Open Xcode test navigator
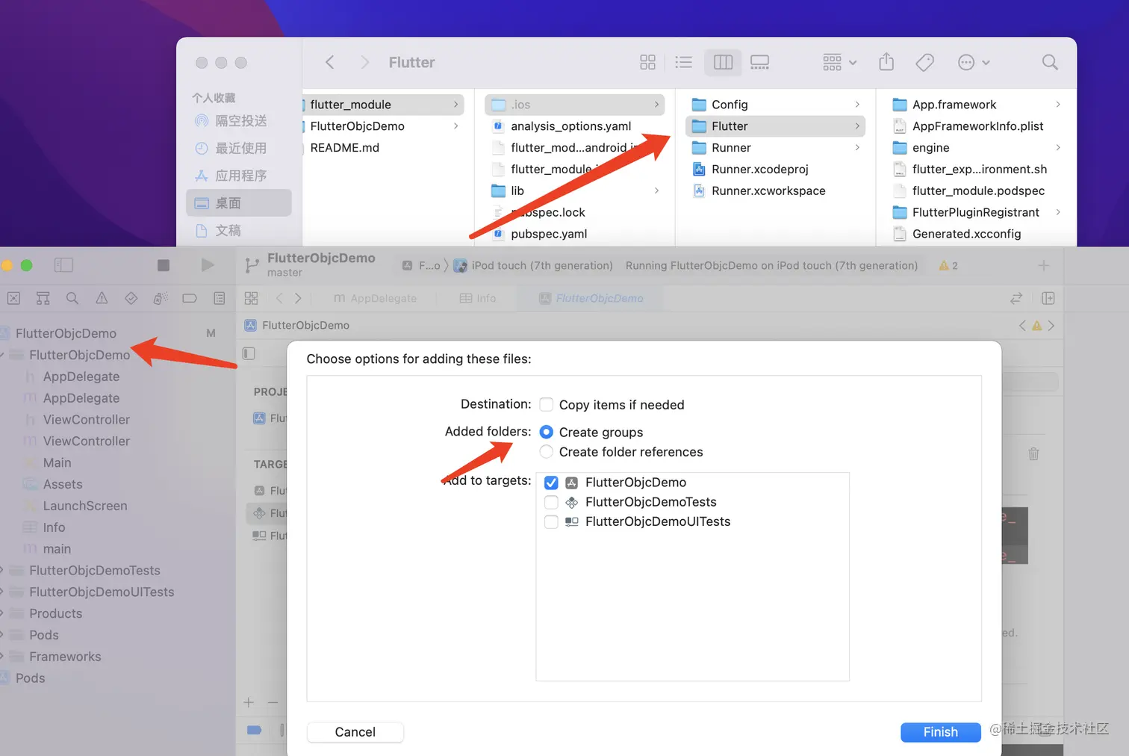Image resolution: width=1129 pixels, height=756 pixels. pyautogui.click(x=131, y=298)
